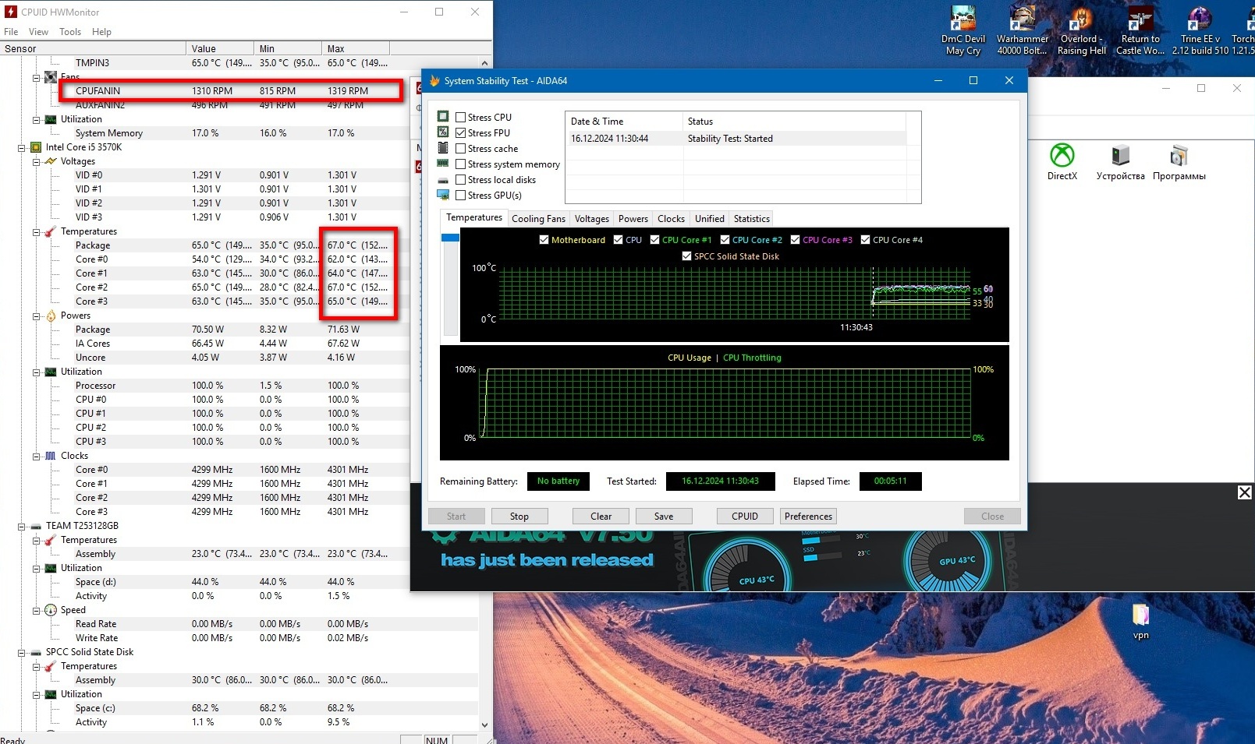Viewport: 1255px width, 744px height.
Task: Select the Overlord Raising Hell desktop shortcut
Action: [1081, 31]
